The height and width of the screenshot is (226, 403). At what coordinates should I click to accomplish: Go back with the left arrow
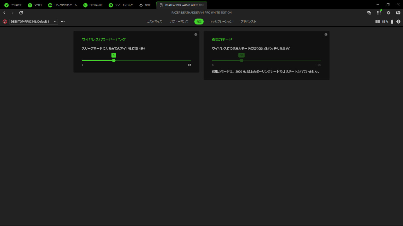(x=4, y=13)
